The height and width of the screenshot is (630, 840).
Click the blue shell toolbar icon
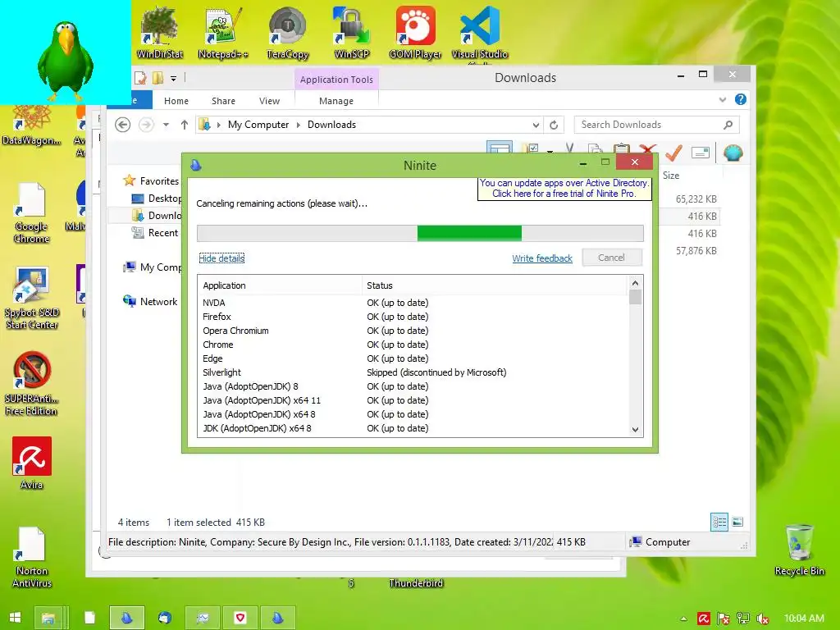point(733,153)
